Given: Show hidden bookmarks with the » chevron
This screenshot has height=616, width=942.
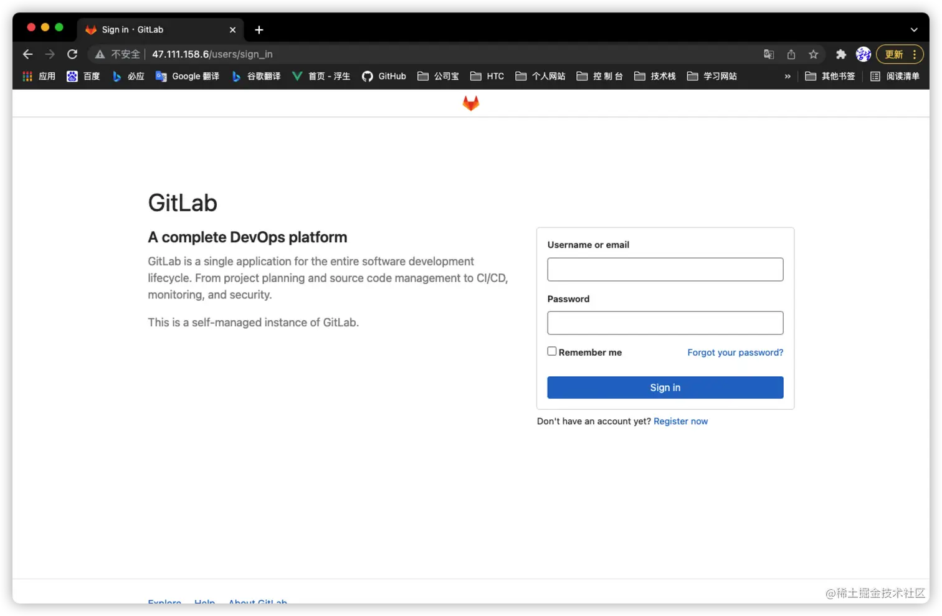Looking at the screenshot, I should [x=787, y=76].
